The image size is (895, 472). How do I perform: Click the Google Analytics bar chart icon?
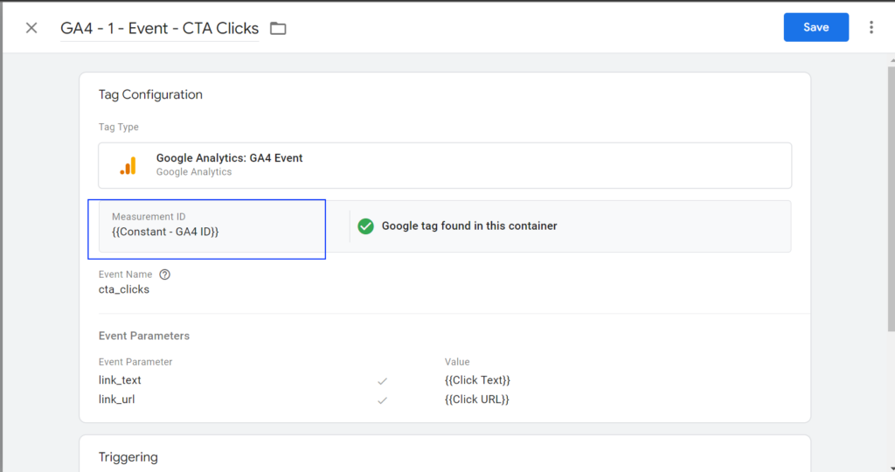[128, 165]
